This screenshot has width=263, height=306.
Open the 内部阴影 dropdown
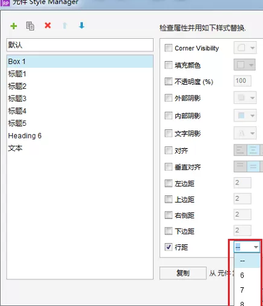(x=245, y=116)
